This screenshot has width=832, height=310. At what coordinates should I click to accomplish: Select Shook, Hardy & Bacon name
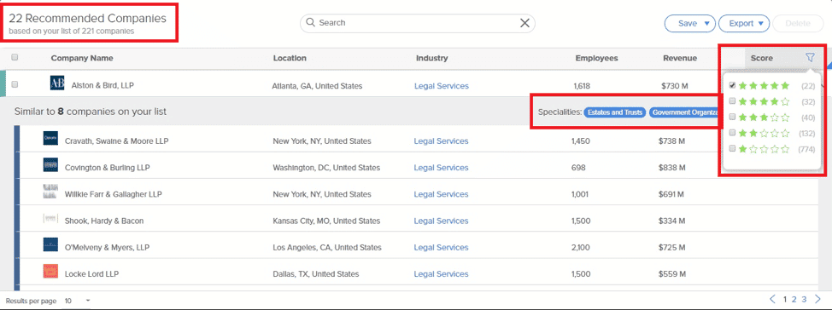click(x=104, y=221)
